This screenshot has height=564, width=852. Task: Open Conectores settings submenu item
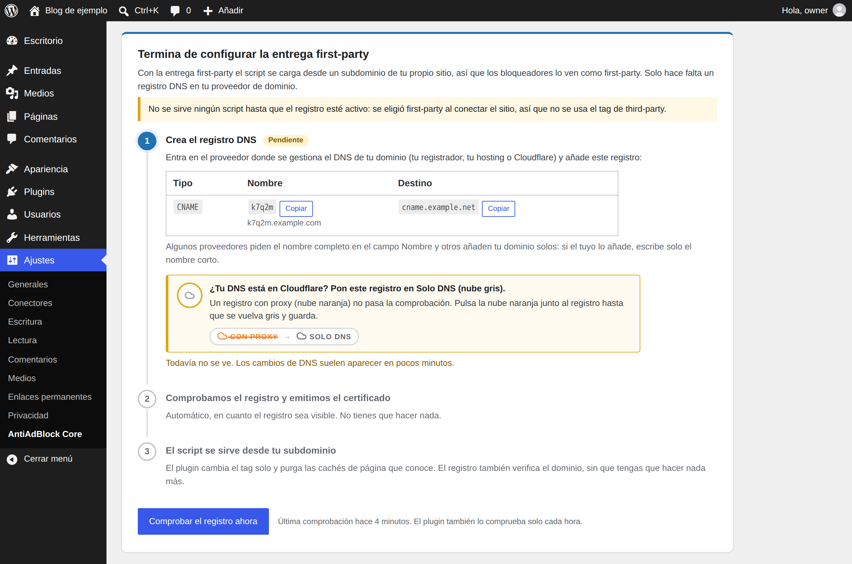pos(30,303)
